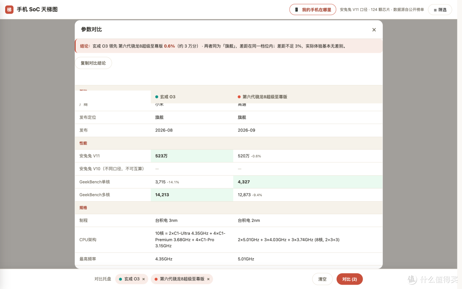This screenshot has width=462, height=289.
Task: Click the 4.35GHz max frequency value
Action: pyautogui.click(x=164, y=259)
